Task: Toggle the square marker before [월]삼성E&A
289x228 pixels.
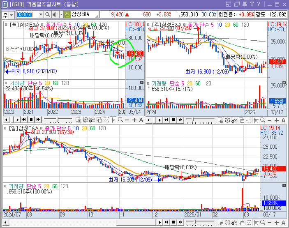Action: tap(6, 24)
